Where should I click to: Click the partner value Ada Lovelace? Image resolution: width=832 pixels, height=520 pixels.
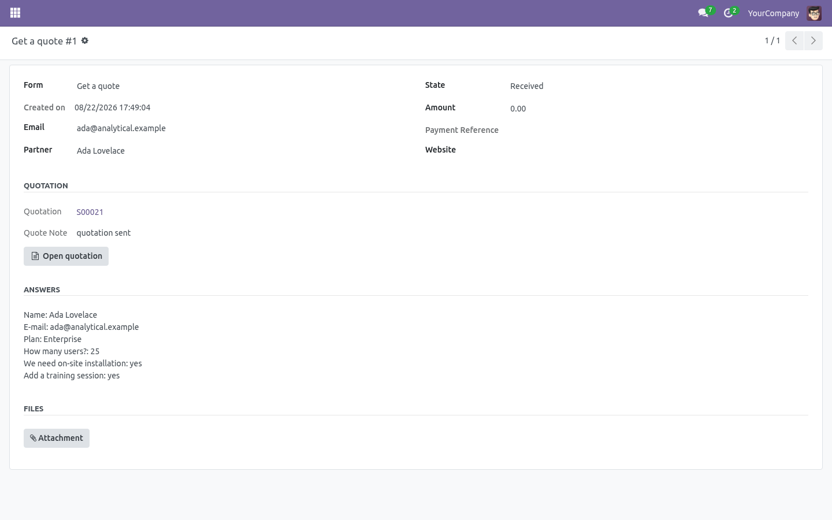tap(101, 151)
